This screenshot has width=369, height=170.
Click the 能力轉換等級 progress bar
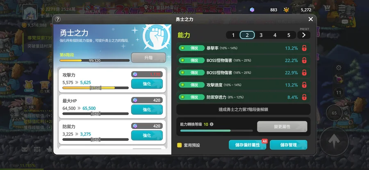point(216,131)
